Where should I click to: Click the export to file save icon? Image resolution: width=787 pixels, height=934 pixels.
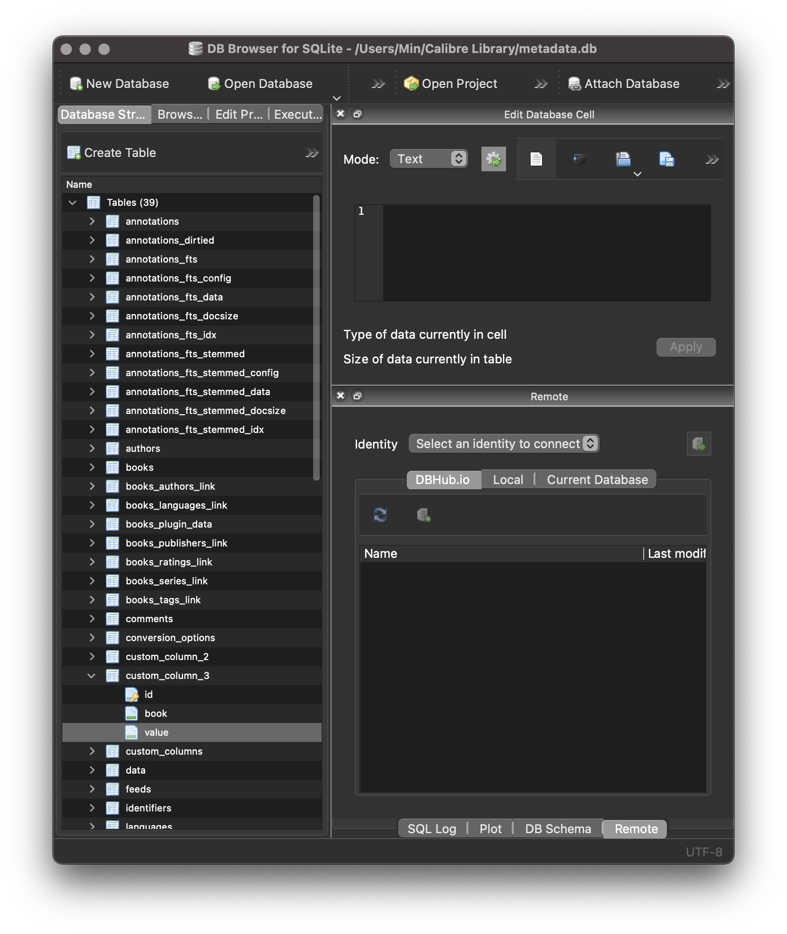click(x=666, y=159)
